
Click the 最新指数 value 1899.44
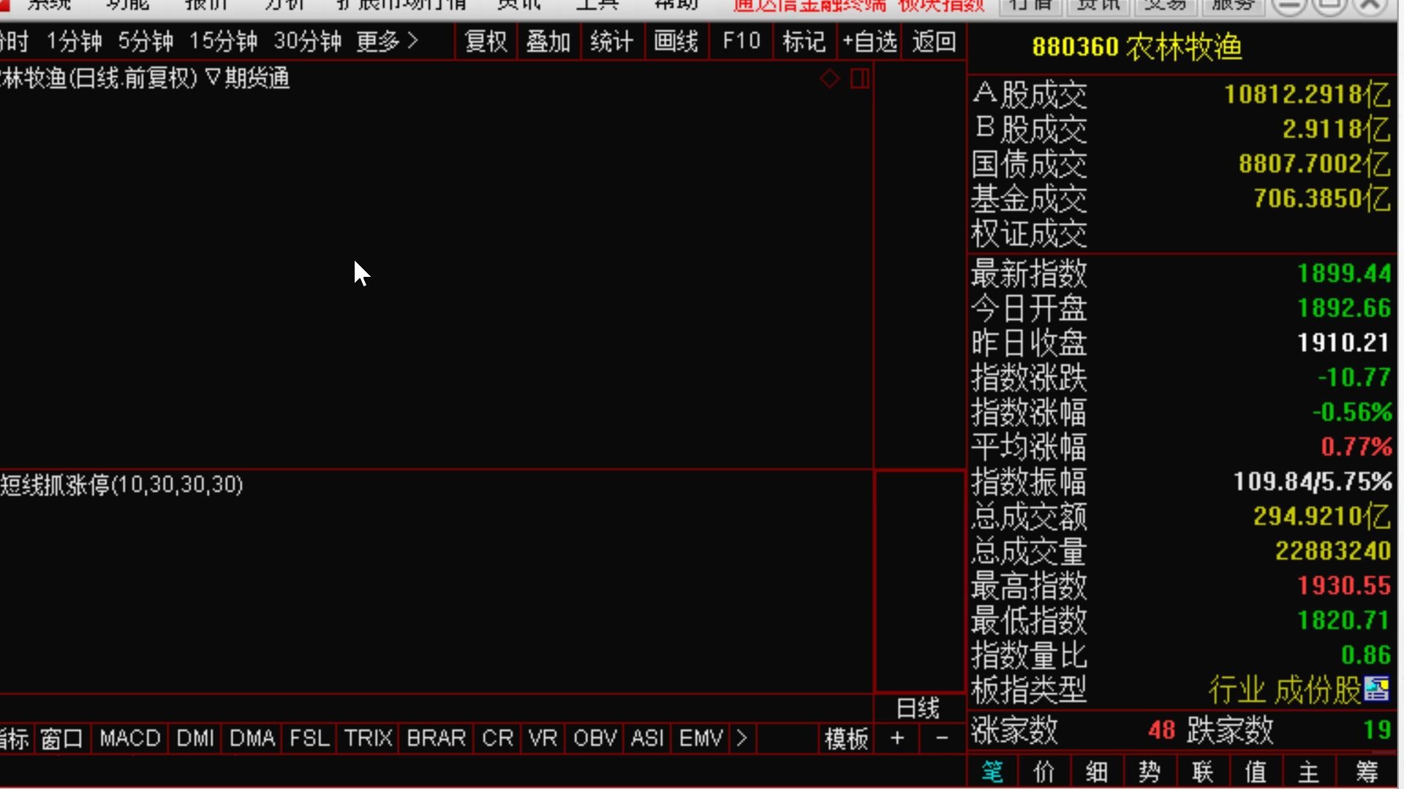click(1344, 274)
